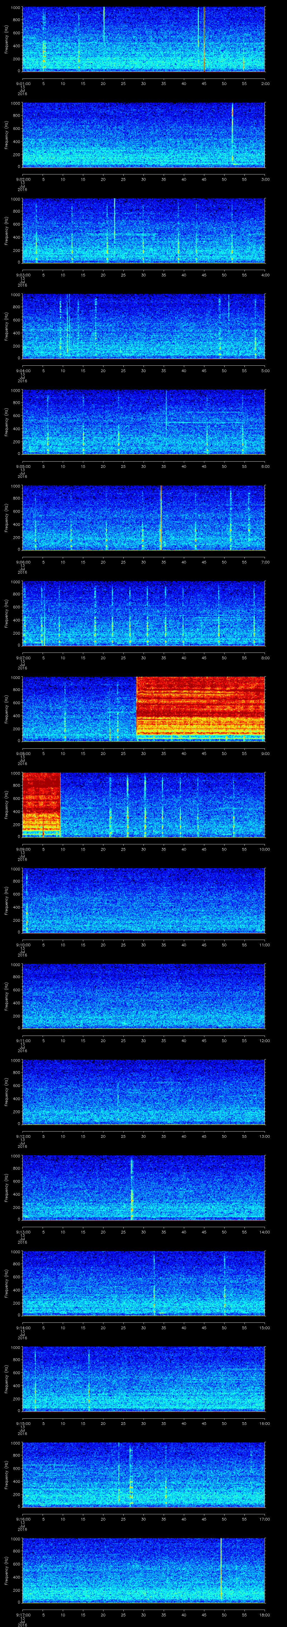Click the '18:00' end time label
Image resolution: width=287 pixels, height=1627 pixels.
click(x=265, y=1614)
